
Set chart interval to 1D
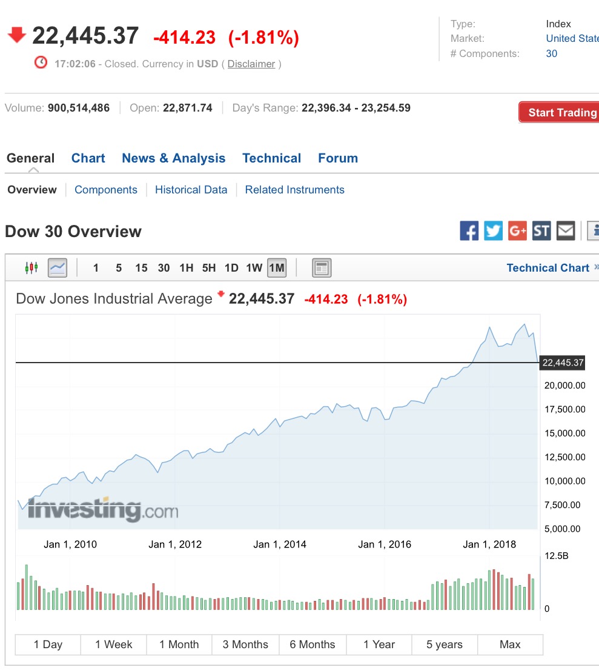point(231,268)
